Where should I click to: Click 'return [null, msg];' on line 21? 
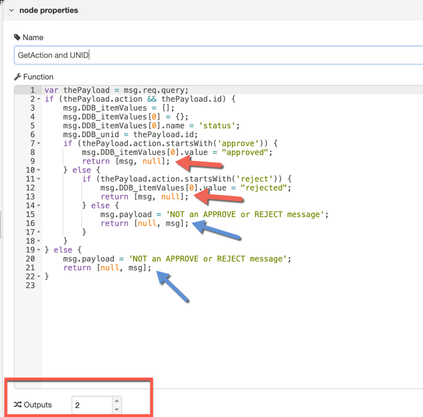tap(107, 268)
